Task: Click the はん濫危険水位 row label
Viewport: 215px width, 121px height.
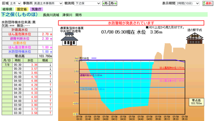Action: coord(20,34)
